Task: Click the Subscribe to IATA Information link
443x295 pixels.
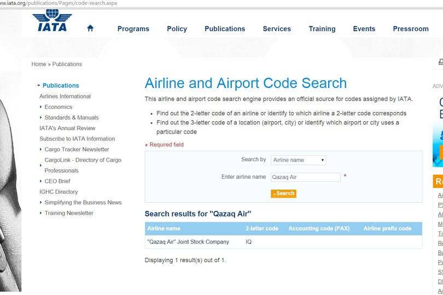Action: point(77,139)
